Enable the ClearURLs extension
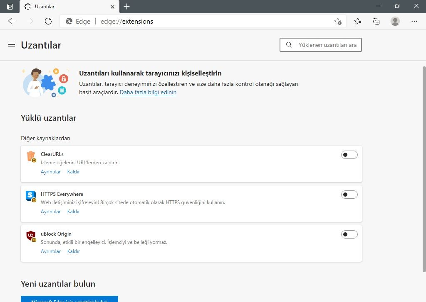 click(x=349, y=155)
